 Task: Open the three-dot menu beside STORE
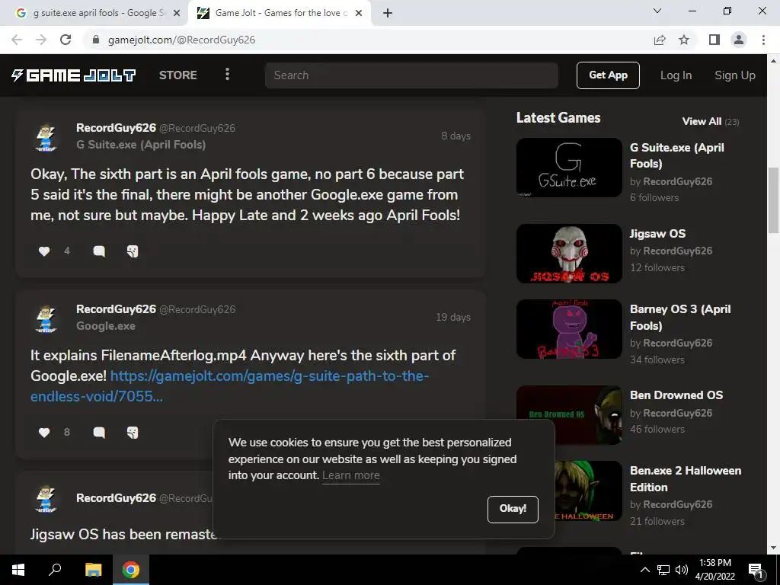click(227, 75)
